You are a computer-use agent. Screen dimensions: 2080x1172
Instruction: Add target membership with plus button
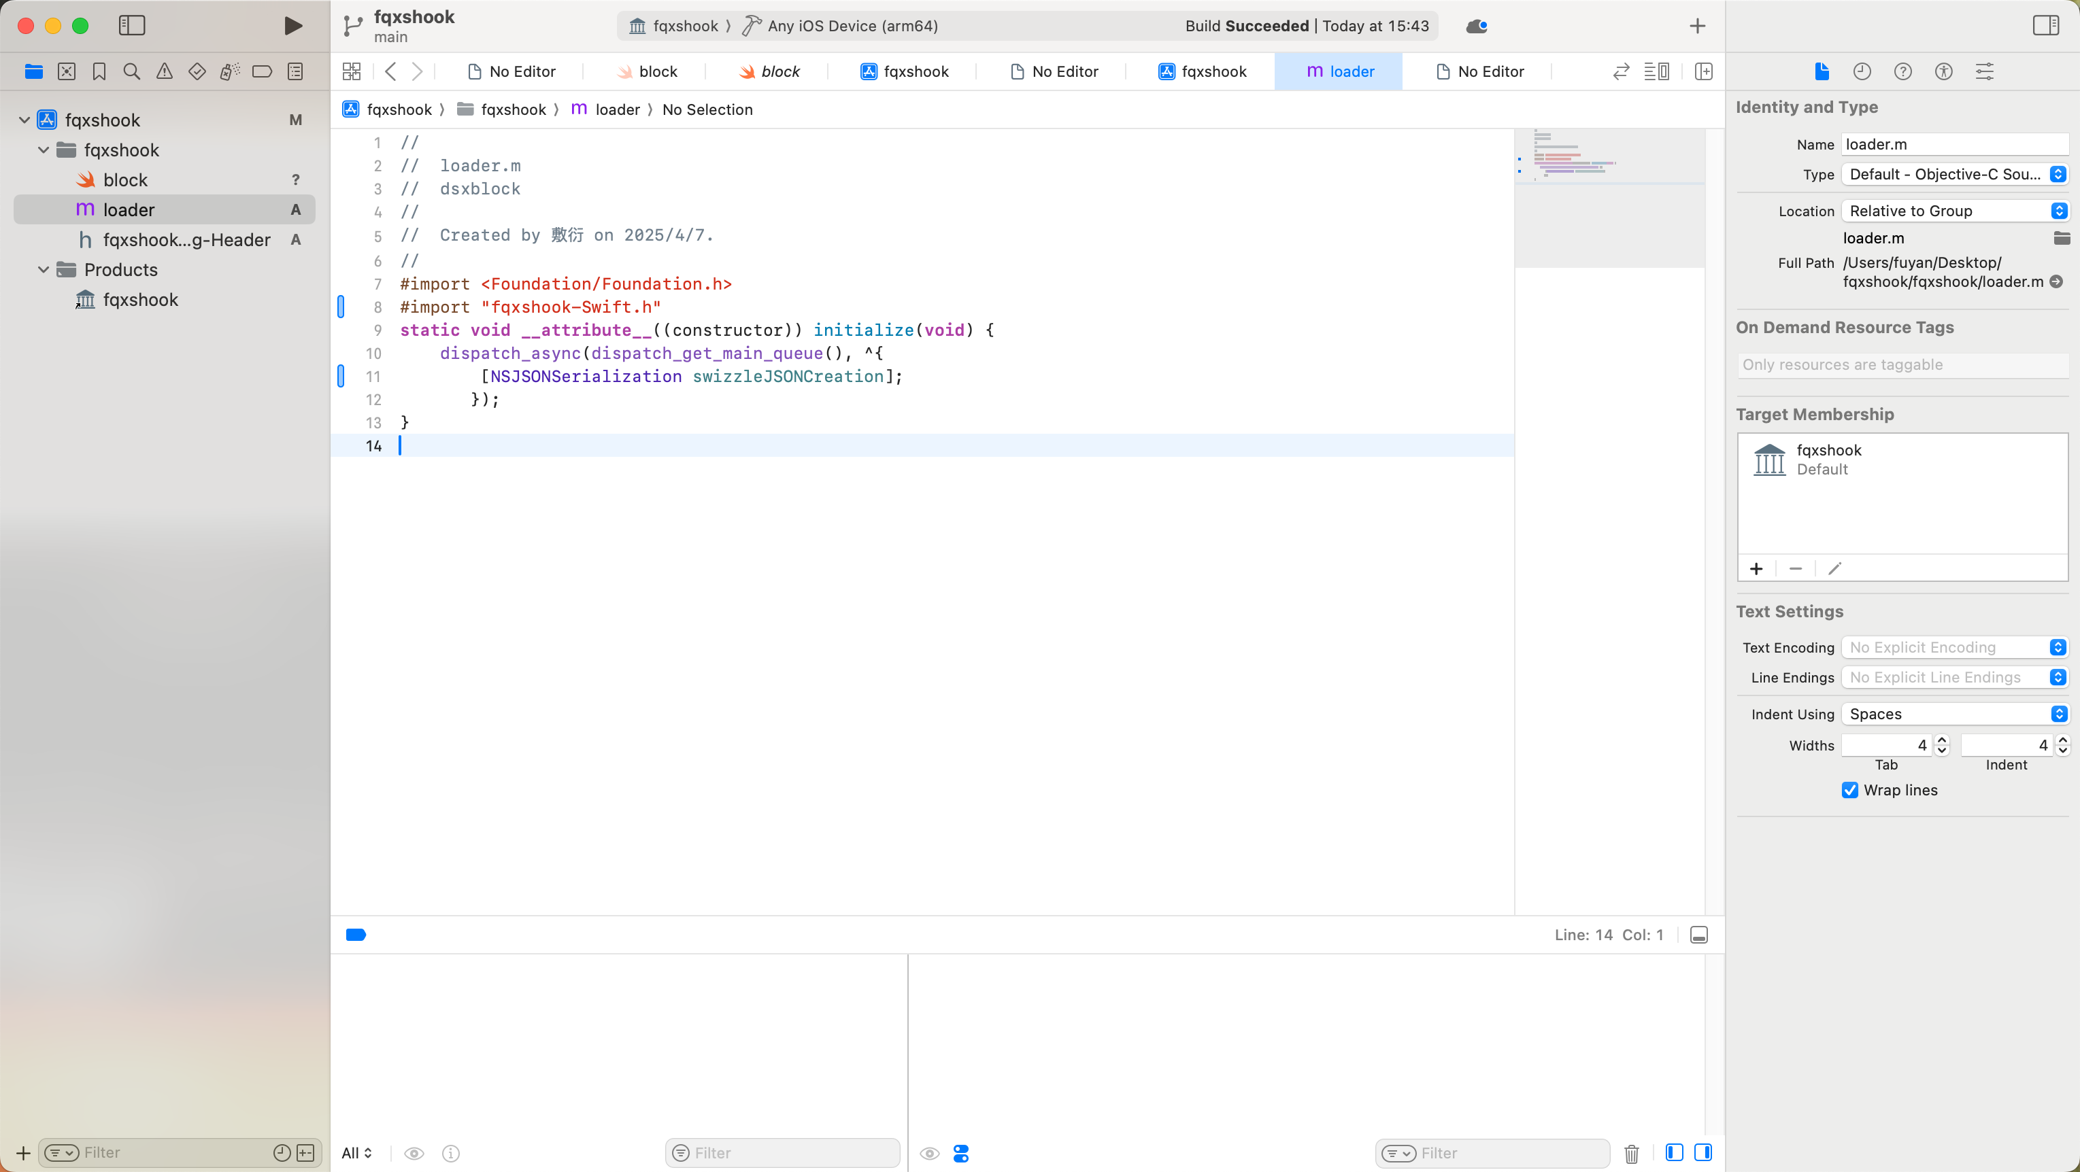pos(1756,569)
